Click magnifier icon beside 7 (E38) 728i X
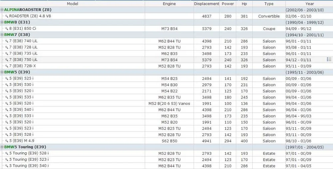 [7, 66]
